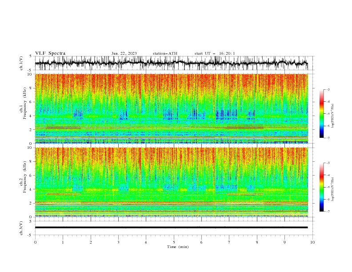Click the ch.2 PSD color scale bar

pyautogui.click(x=322, y=187)
